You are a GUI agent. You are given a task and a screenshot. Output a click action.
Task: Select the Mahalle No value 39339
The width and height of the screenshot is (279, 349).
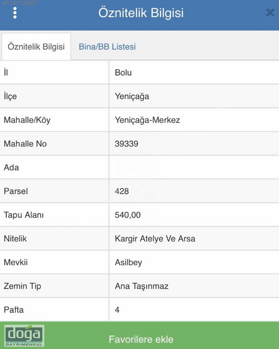[x=127, y=144]
